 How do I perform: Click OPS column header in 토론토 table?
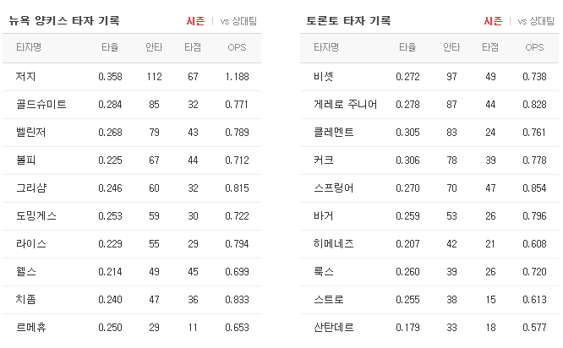tap(534, 47)
